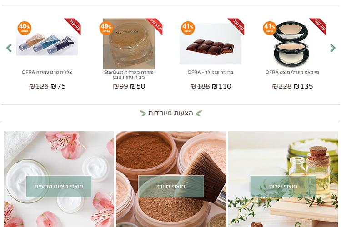Image resolution: width=341 pixels, height=227 pixels.
Task: Open the black compact makeup image
Action: pos(291,44)
